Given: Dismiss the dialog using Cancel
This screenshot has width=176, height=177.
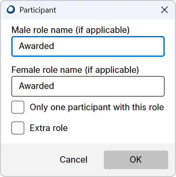Looking at the screenshot, I should point(73,160).
